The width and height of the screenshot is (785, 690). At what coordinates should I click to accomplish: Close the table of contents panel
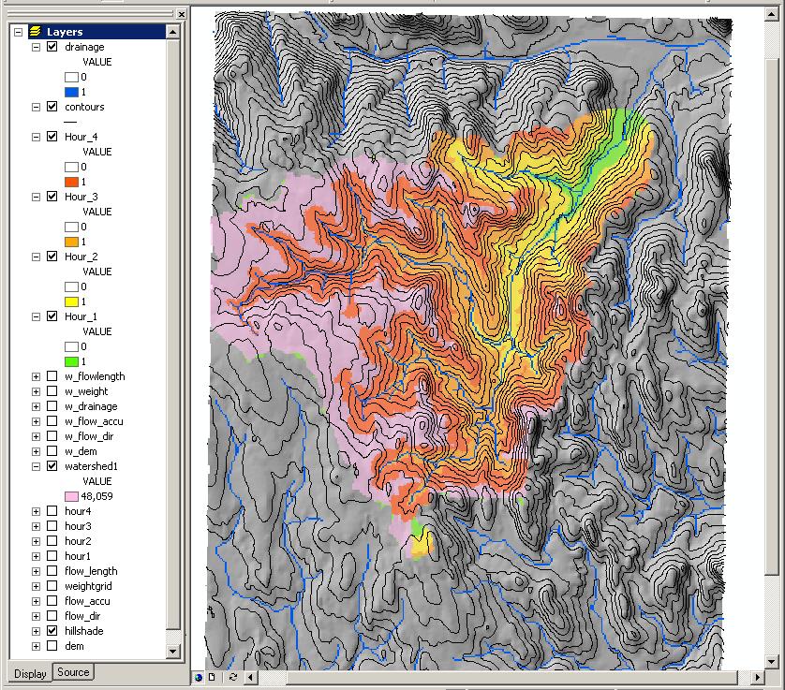180,13
